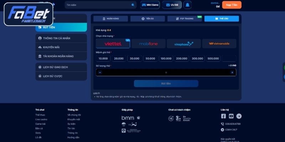Screen dimensions: 285x142
Task: Click the Rút tiền submit button
Action: (166, 83)
